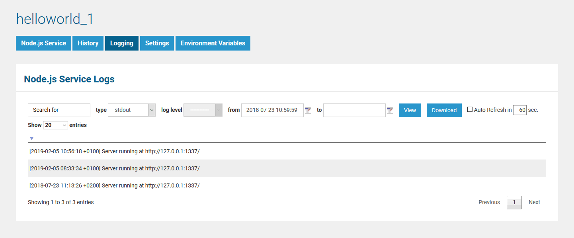574x238 pixels.
Task: Click the log level dropdown arrow
Action: (x=218, y=110)
